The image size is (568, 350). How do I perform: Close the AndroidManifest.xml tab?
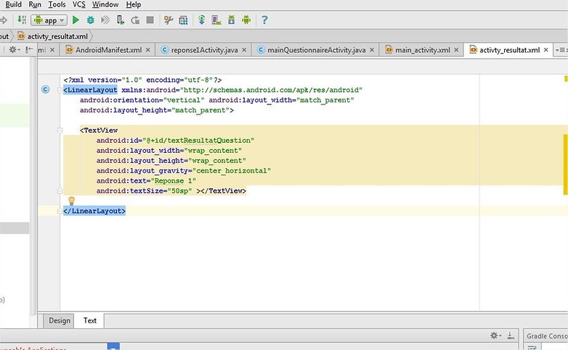[x=147, y=50]
